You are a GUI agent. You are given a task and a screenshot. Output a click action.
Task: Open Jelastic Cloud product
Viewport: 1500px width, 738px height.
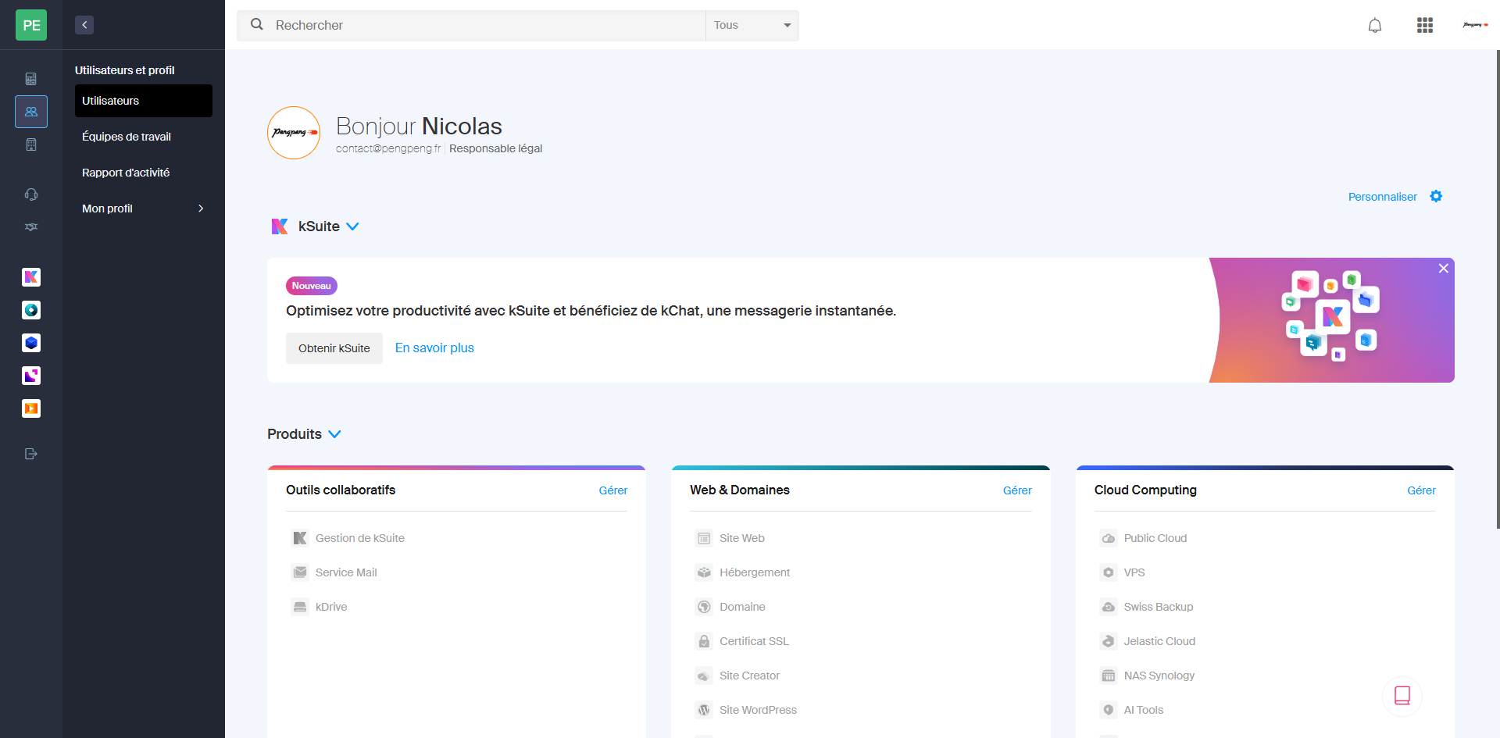pos(1148,641)
